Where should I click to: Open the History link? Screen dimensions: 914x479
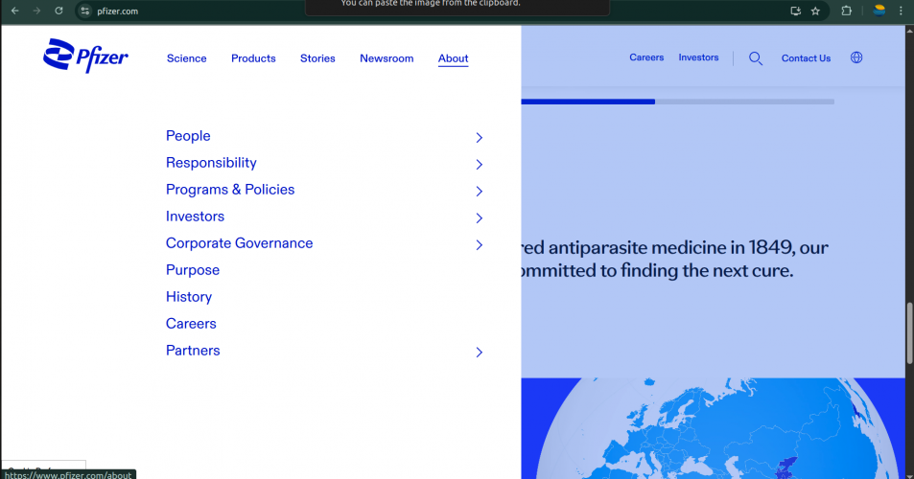189,297
